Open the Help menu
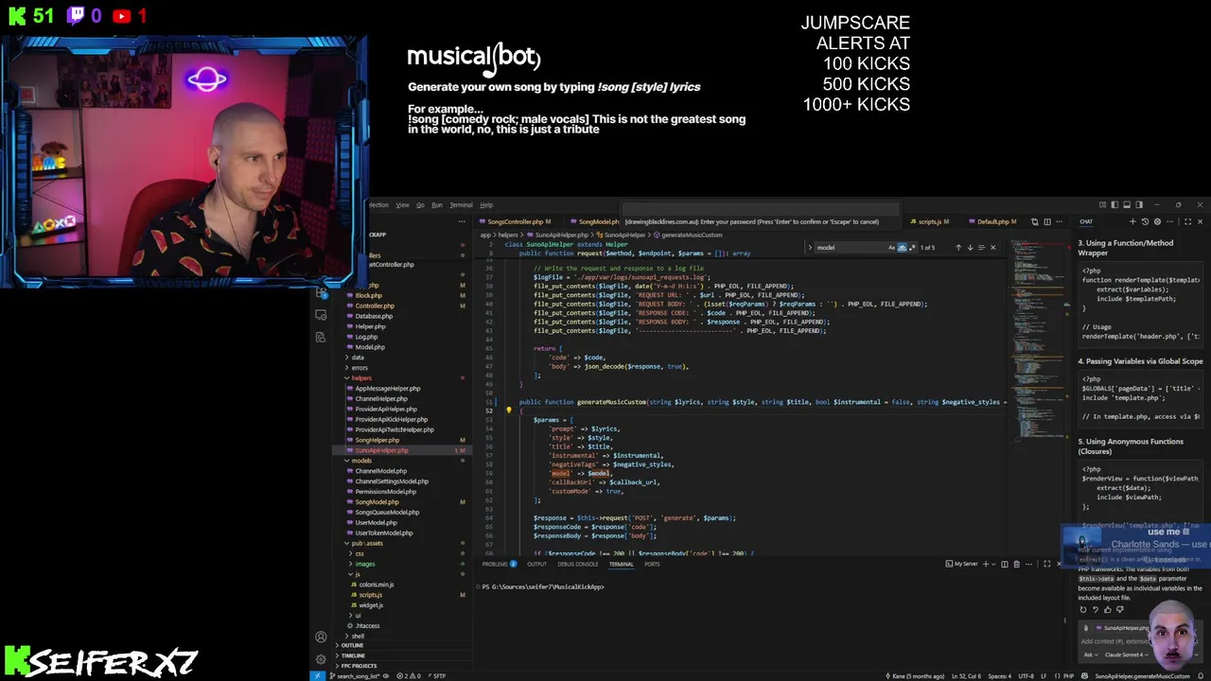 point(486,205)
